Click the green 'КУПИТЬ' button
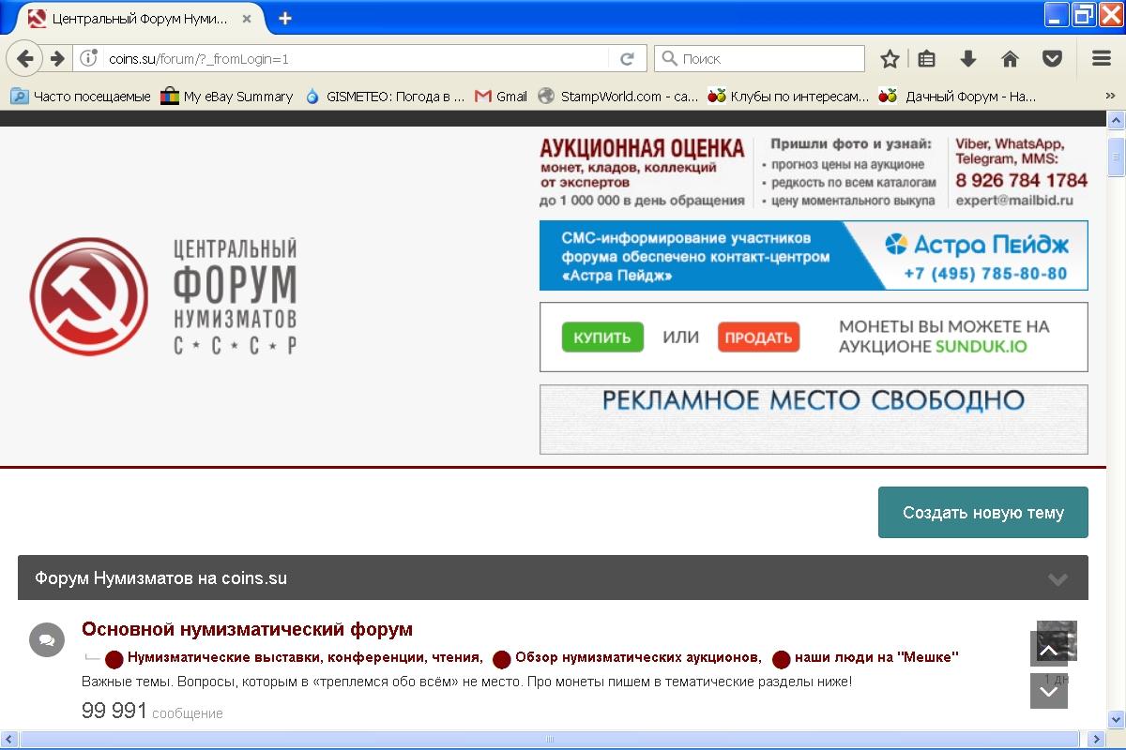1126x750 pixels. [x=602, y=337]
